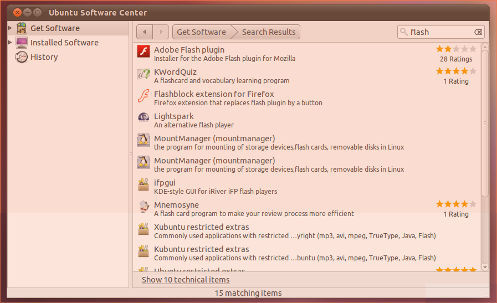Maximize the Ubuntu Software Center window
Image resolution: width=497 pixels, height=303 pixels.
click(38, 12)
